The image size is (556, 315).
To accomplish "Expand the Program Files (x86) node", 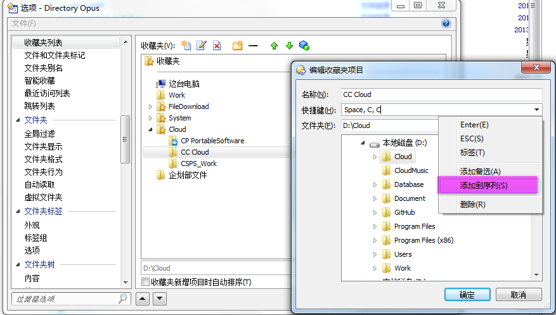I will tap(375, 240).
